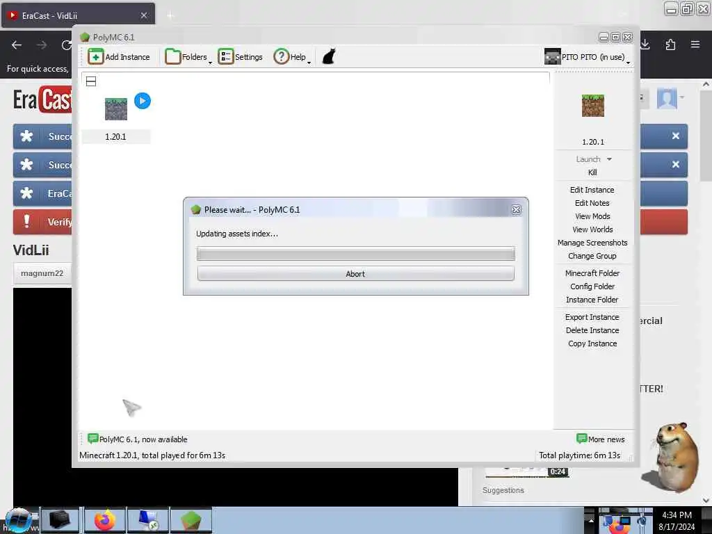Abort the assets index update
712x534 pixels.
tap(355, 273)
